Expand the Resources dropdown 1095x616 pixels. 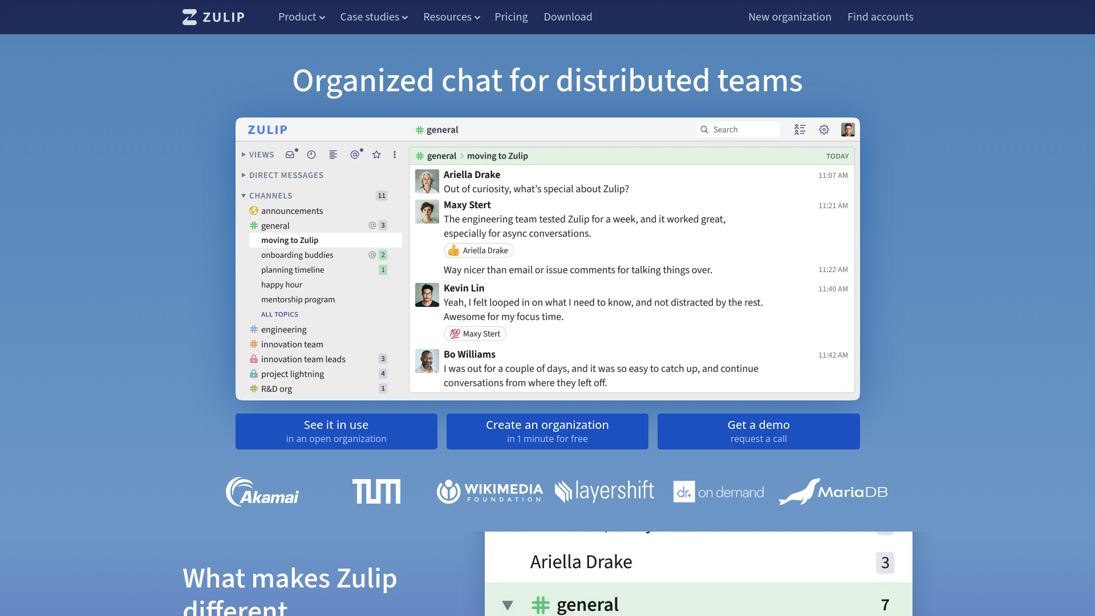[452, 17]
